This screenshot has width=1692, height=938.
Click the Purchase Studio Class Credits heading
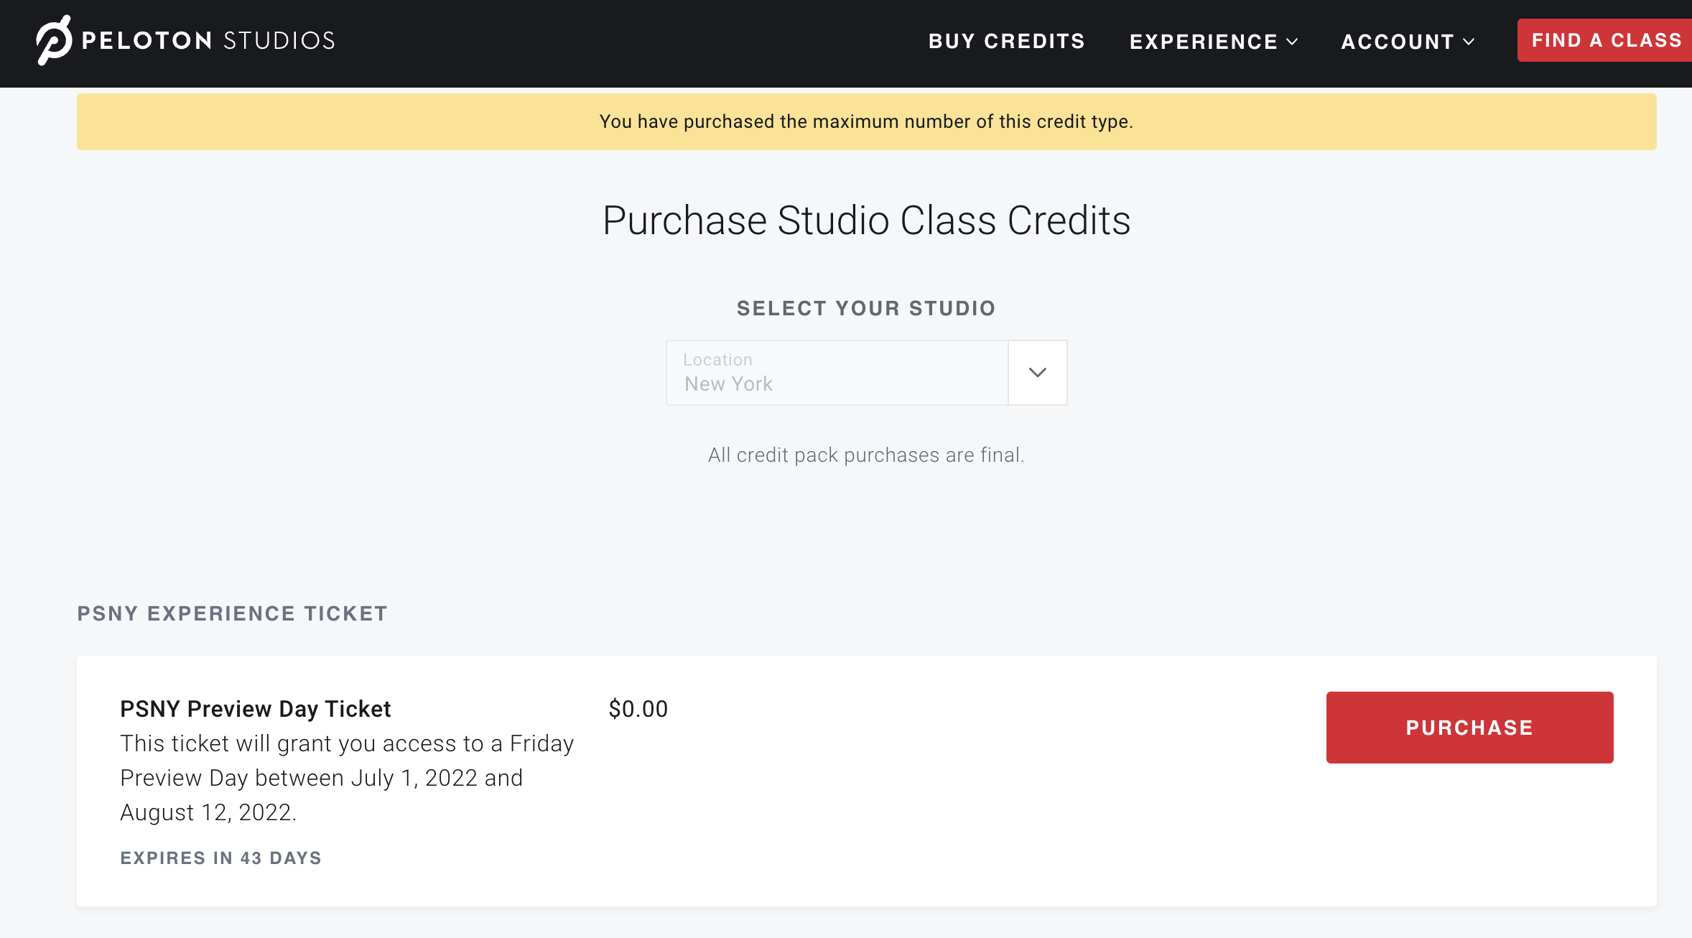pyautogui.click(x=866, y=220)
